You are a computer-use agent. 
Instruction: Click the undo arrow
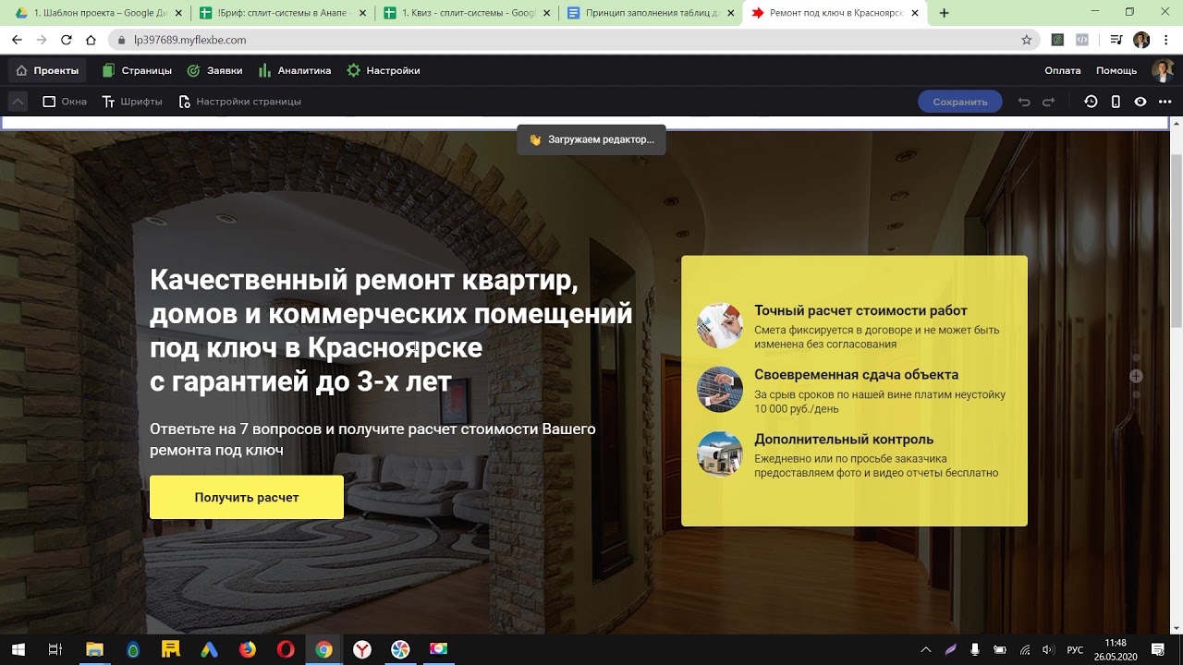[x=1024, y=102]
